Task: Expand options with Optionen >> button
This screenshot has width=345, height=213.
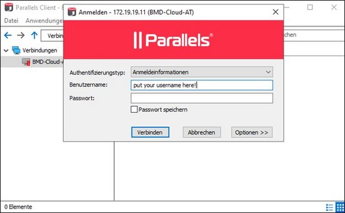Action: 252,132
